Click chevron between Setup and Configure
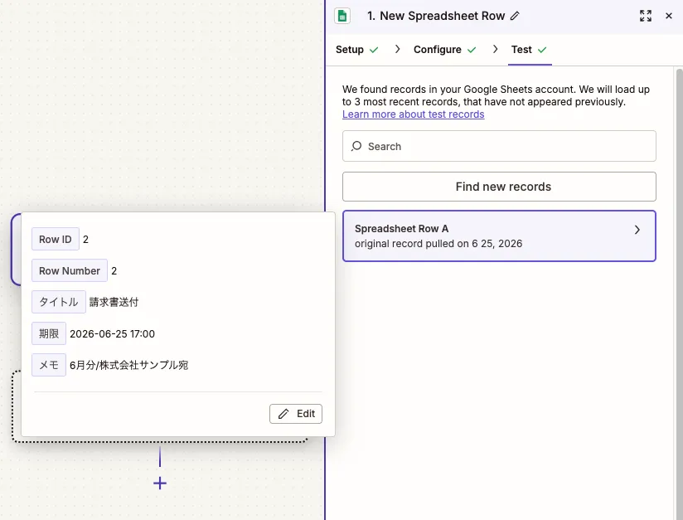This screenshot has width=683, height=520. 397,49
